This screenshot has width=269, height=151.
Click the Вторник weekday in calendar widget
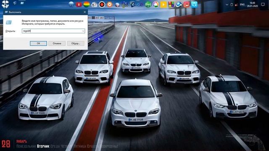(x=43, y=146)
